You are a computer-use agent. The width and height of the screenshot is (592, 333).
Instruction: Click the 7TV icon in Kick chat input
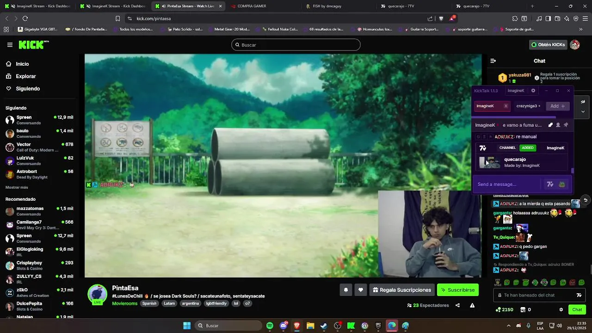tap(579, 295)
